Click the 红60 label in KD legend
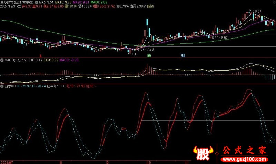This screenshot has width=276, height=164. click(91, 86)
